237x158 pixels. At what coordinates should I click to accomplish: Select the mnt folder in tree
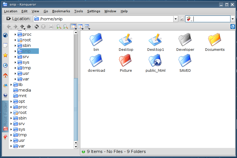pos(20,96)
